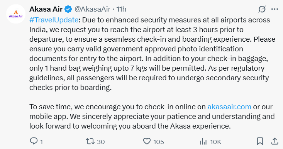Click the share upload icon
The width and height of the screenshot is (283, 149).
click(275, 141)
